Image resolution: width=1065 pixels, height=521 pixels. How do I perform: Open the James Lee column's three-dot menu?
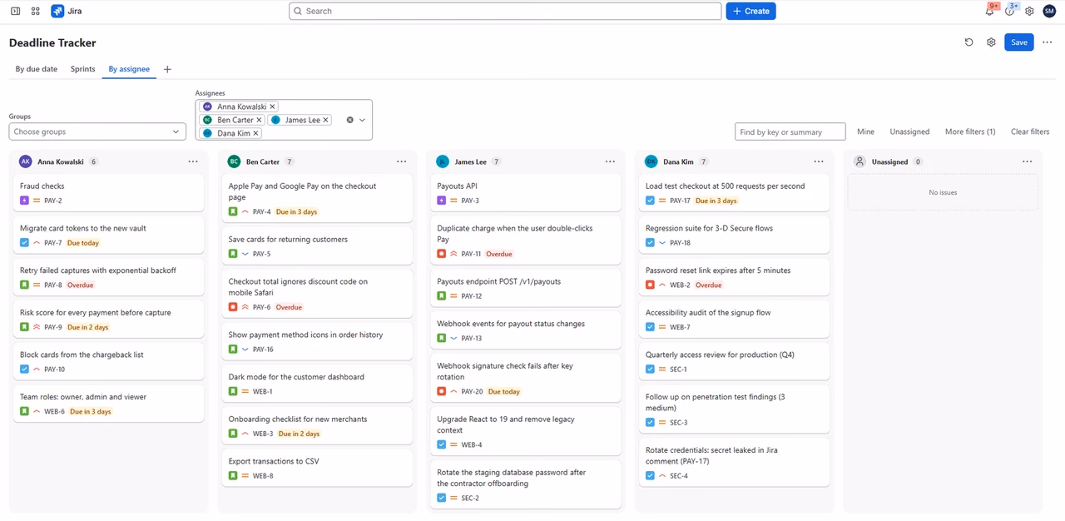pos(611,161)
